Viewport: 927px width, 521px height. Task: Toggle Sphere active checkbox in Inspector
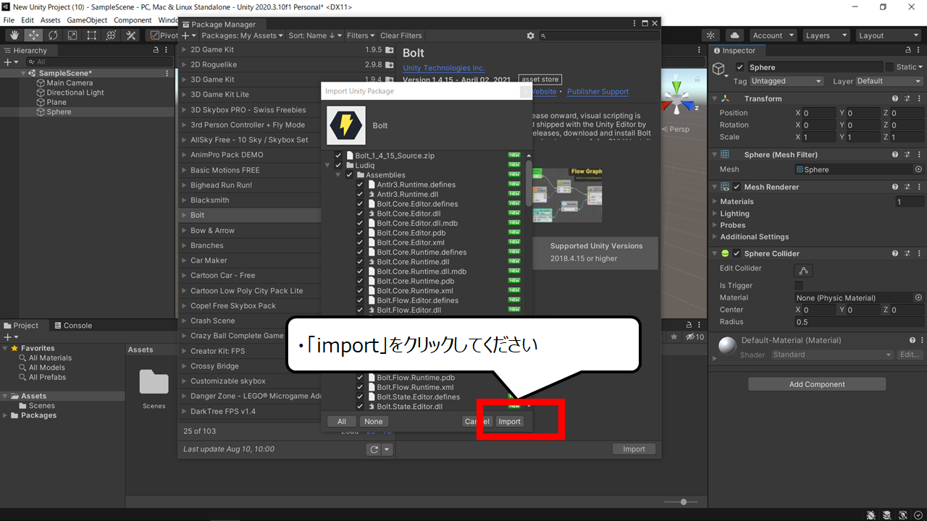pyautogui.click(x=740, y=67)
